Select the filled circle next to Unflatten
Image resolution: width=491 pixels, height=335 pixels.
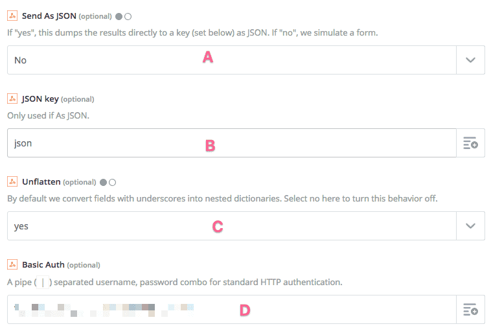104,182
